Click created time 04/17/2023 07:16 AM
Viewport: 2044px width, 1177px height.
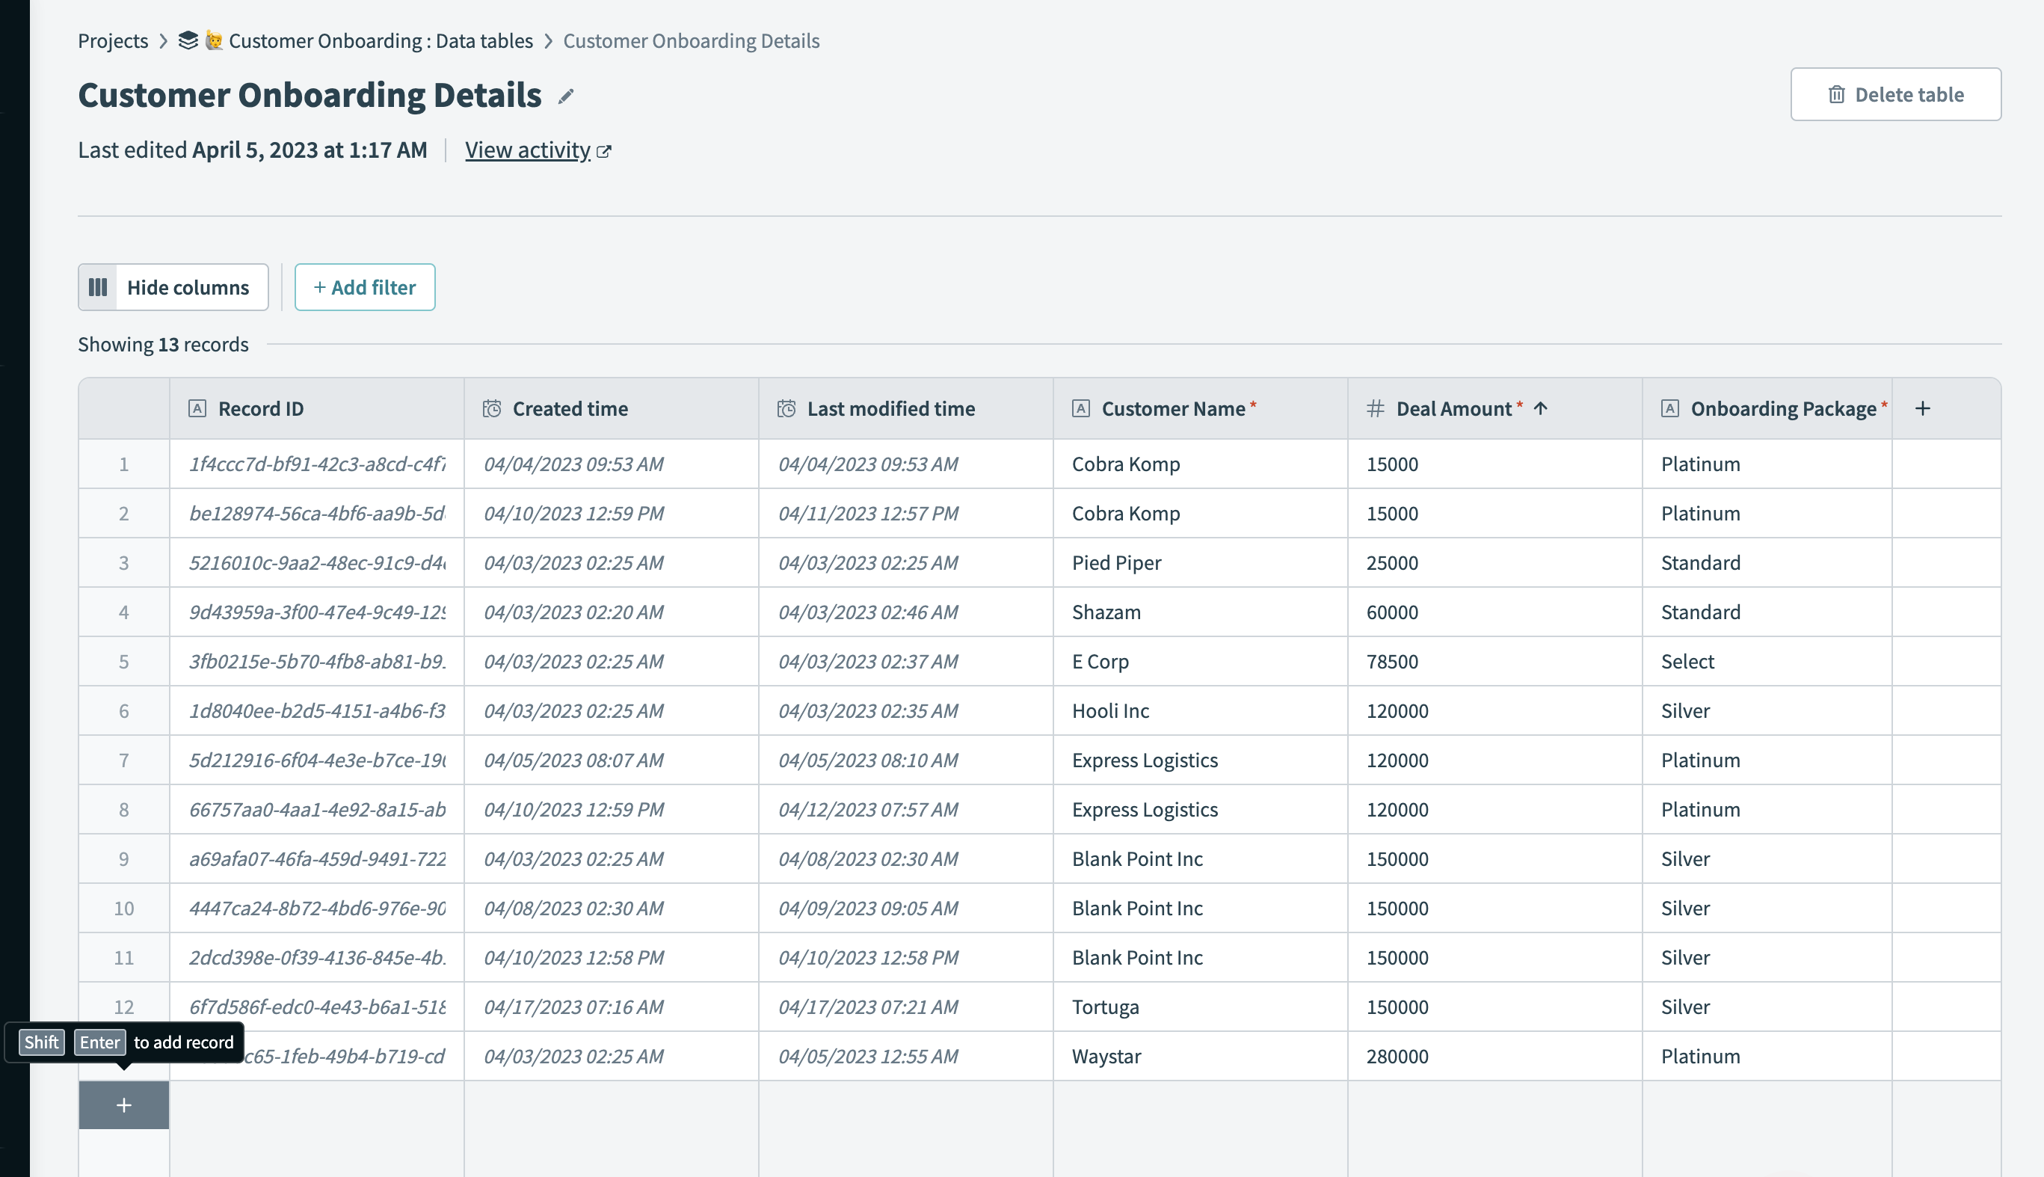tap(611, 1007)
